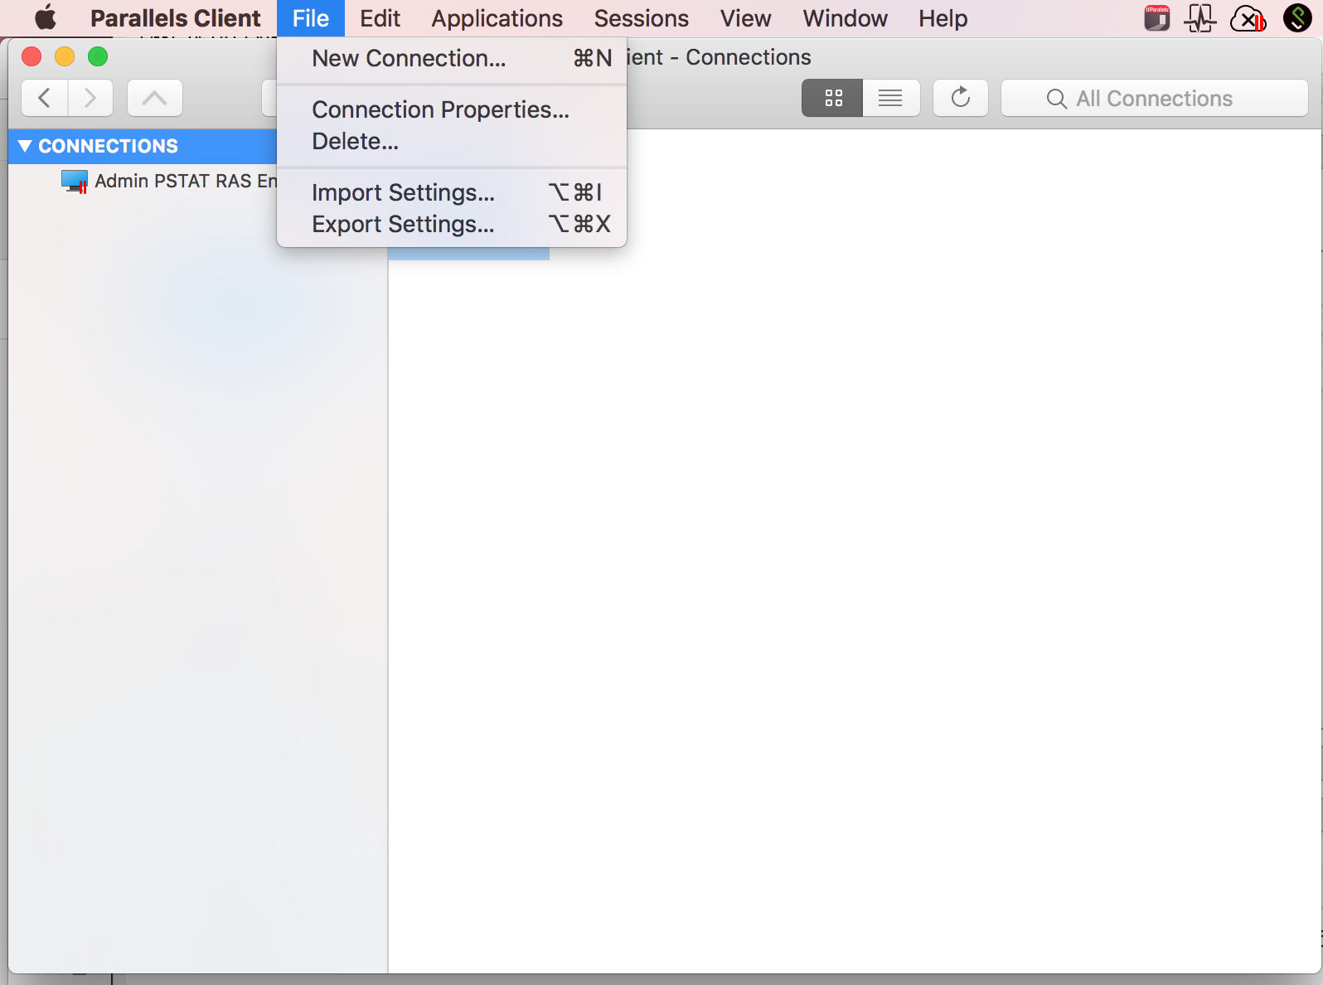This screenshot has height=985, width=1323.
Task: Open the Window menu
Action: coord(845,18)
